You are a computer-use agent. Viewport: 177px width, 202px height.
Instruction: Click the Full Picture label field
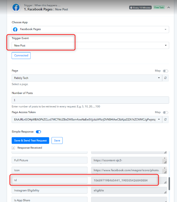tap(50, 160)
